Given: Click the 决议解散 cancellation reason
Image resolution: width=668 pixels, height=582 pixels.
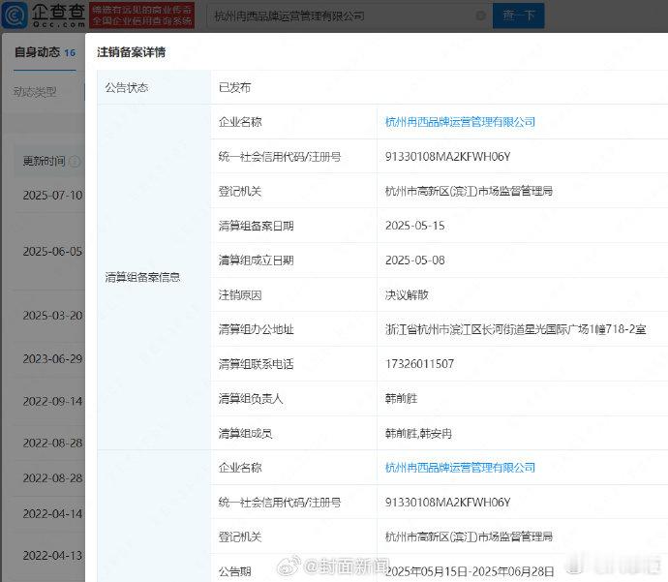Looking at the screenshot, I should coord(407,294).
